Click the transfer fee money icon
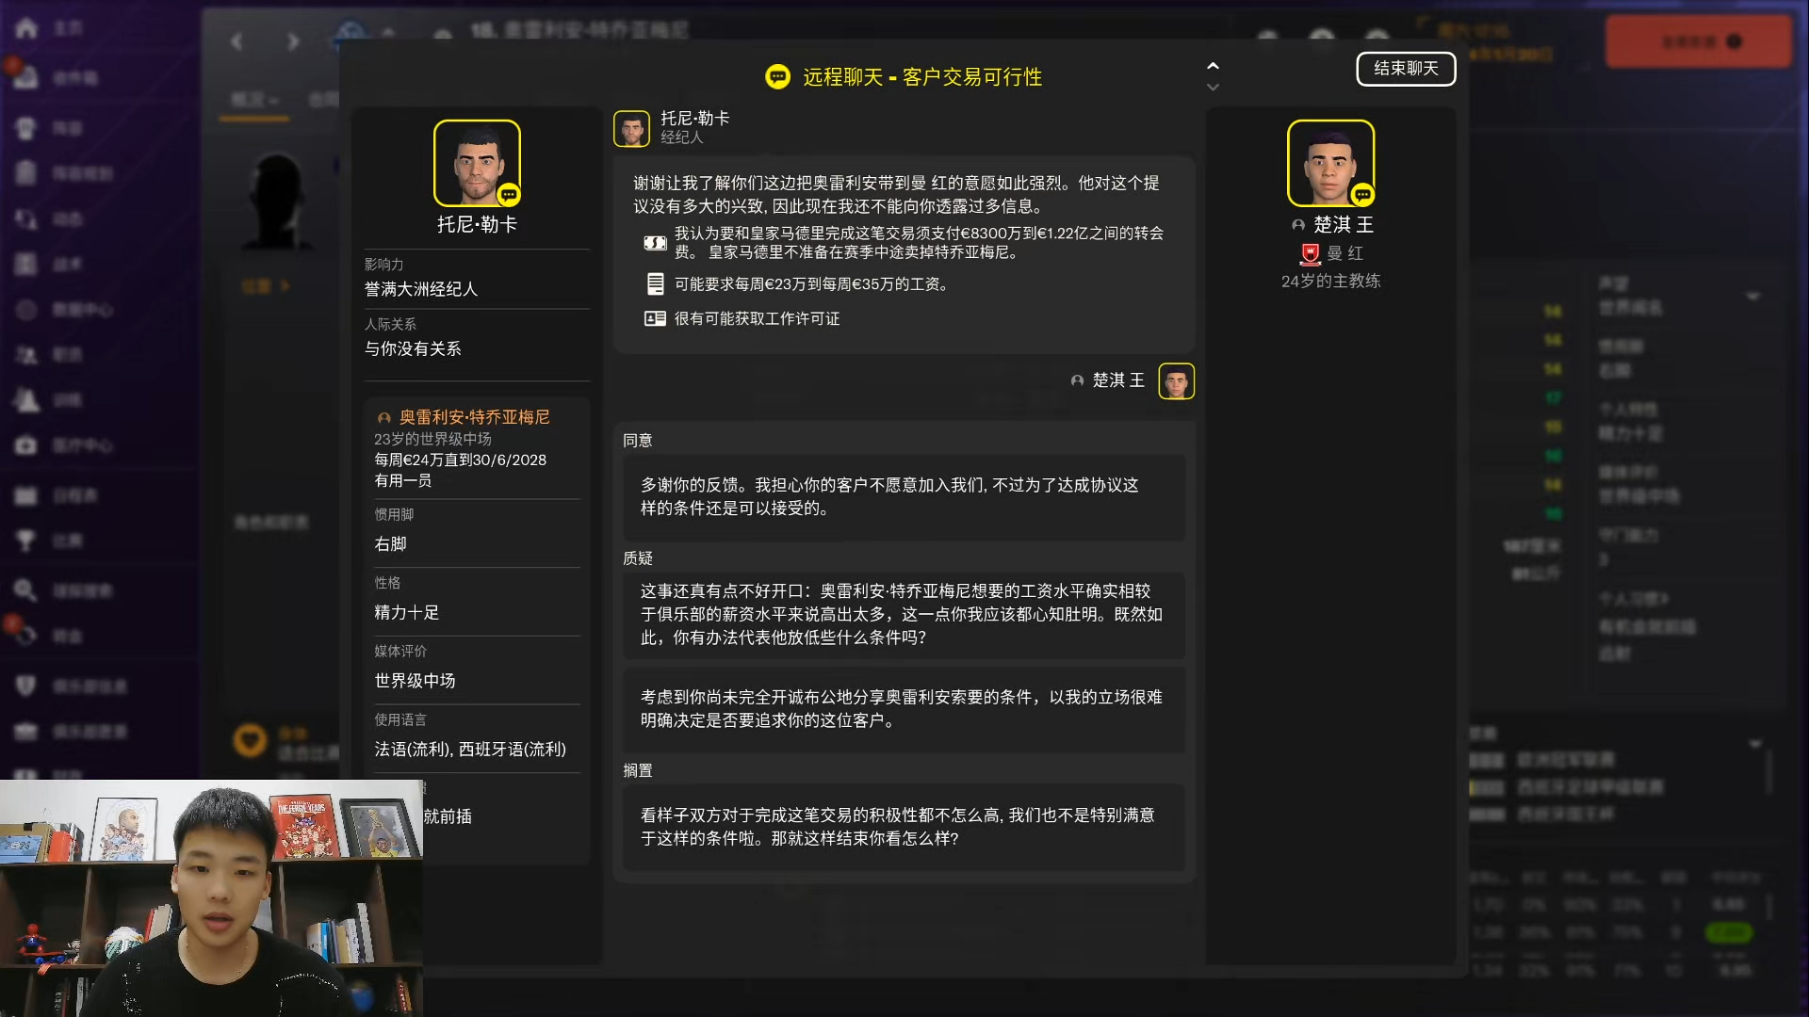Viewport: 1809px width, 1017px height. pyautogui.click(x=655, y=243)
